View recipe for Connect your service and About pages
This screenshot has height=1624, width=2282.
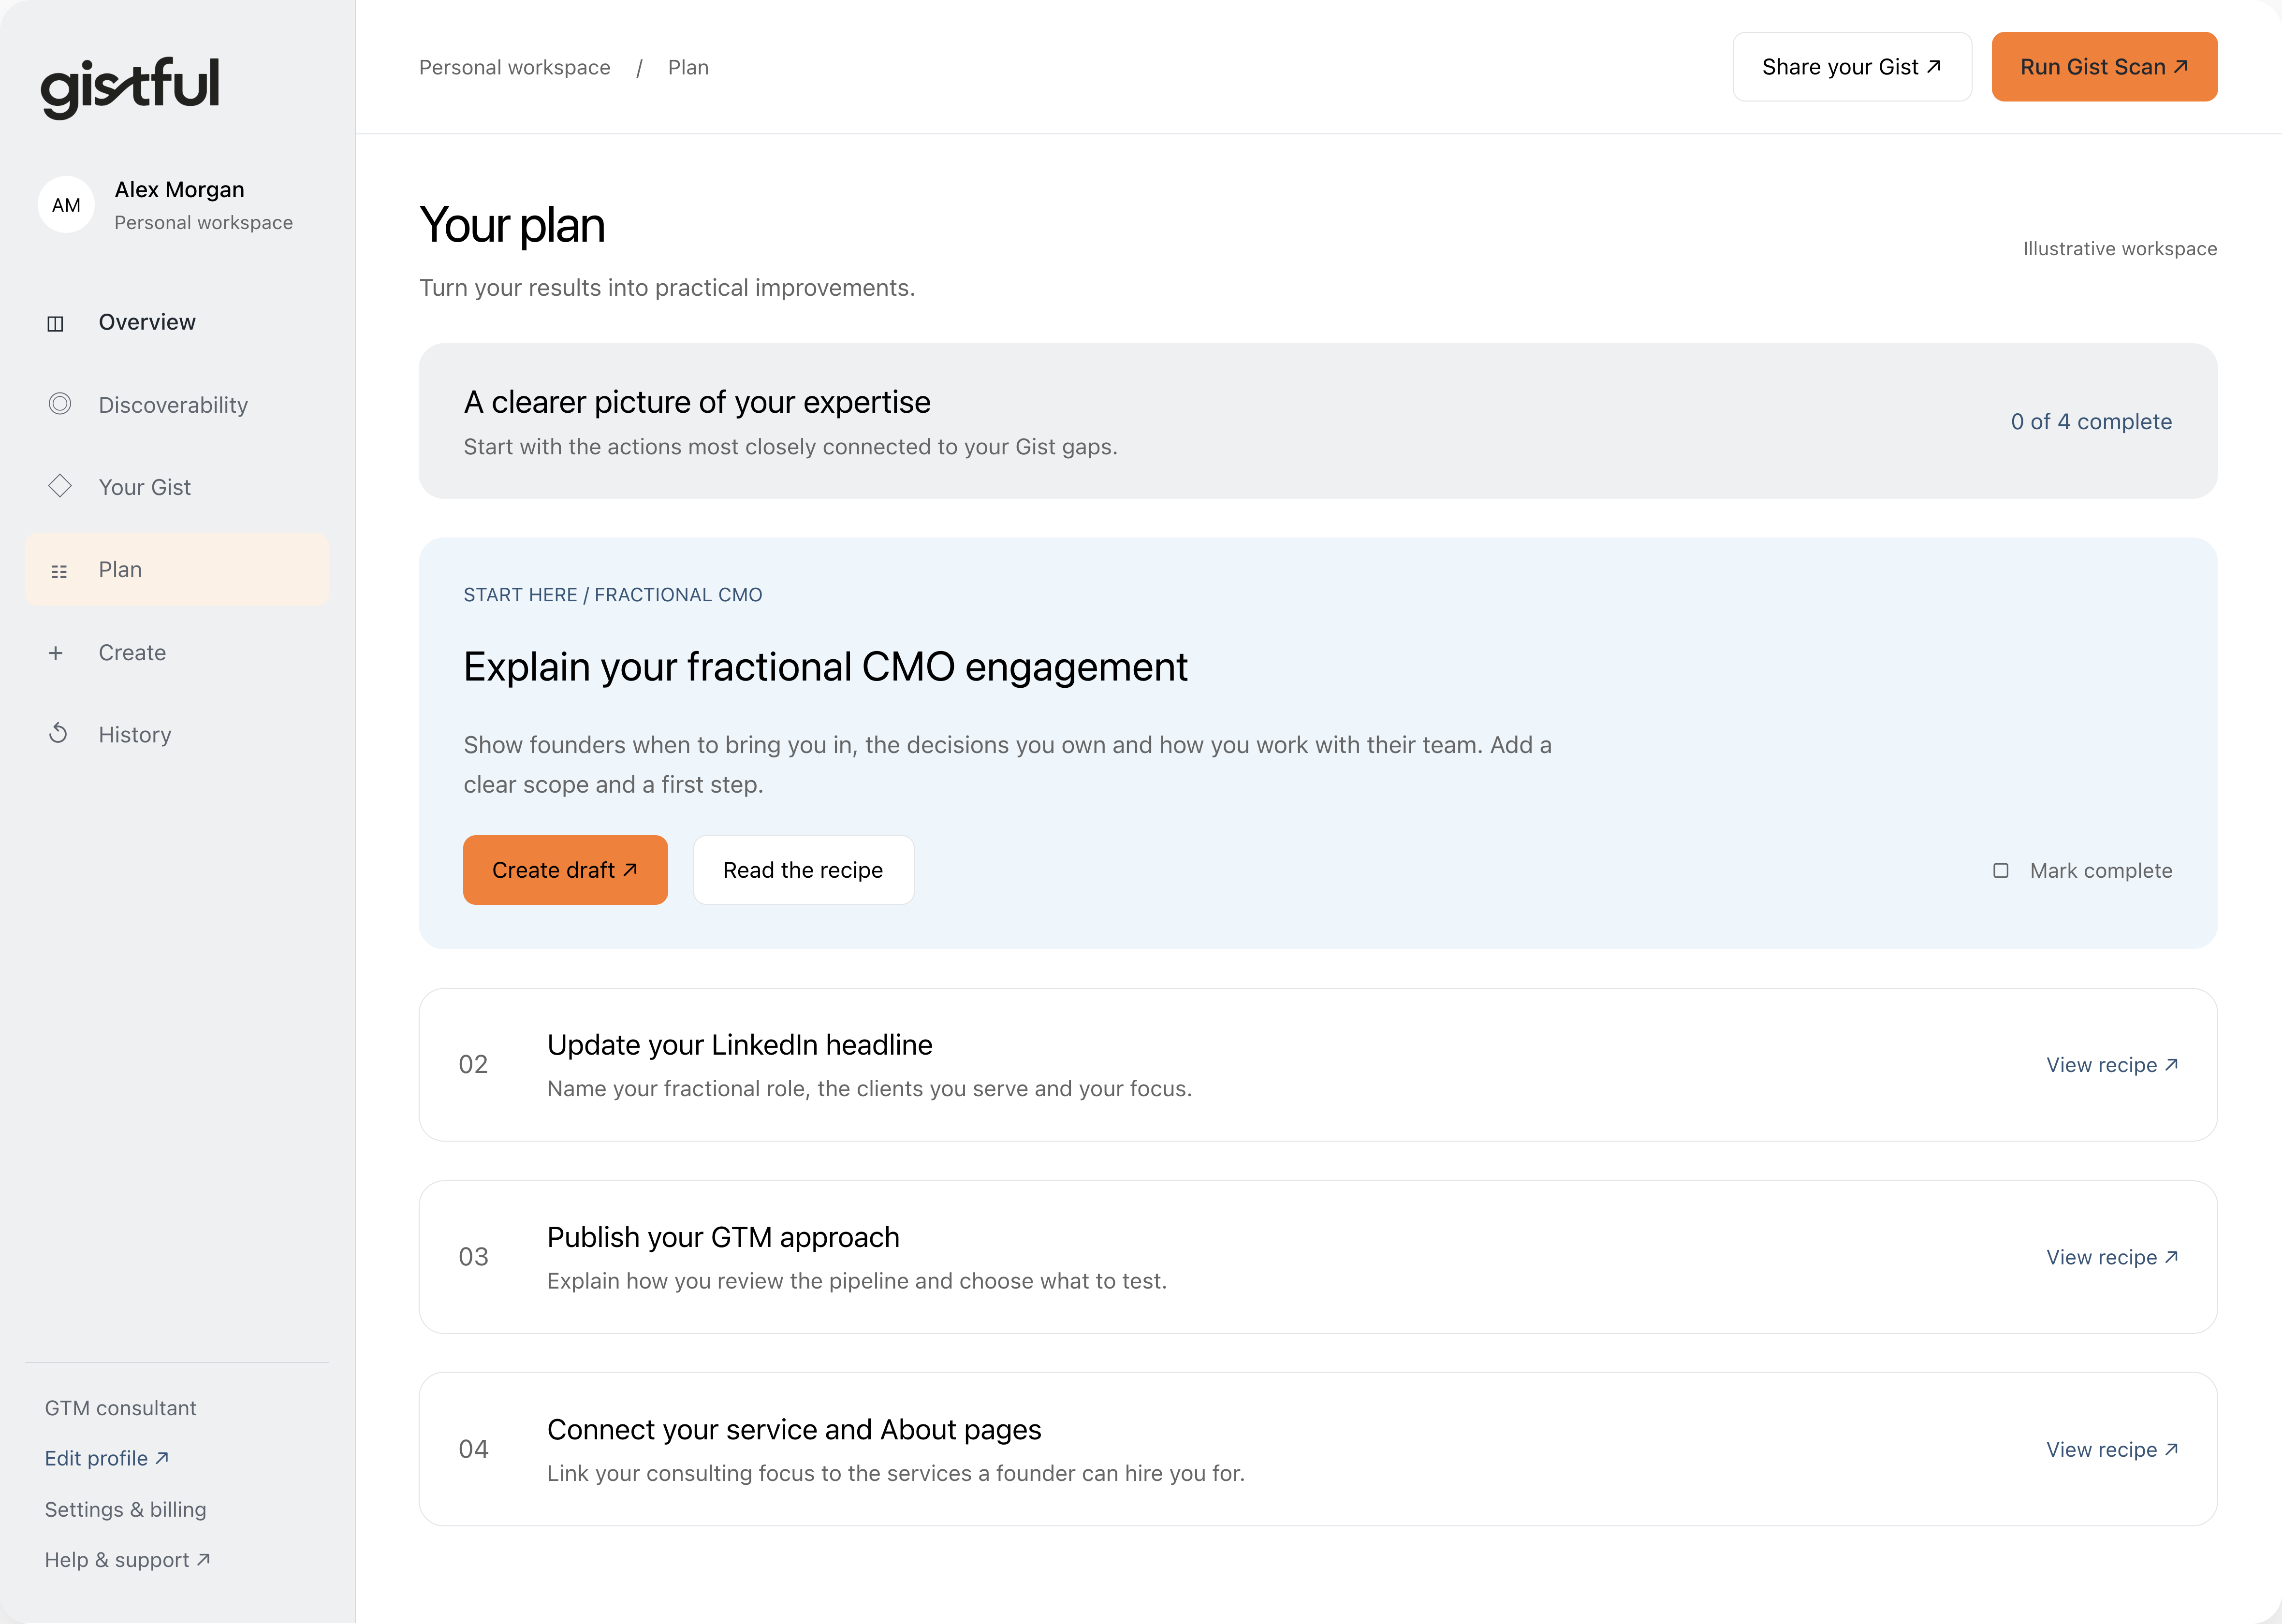tap(2112, 1450)
